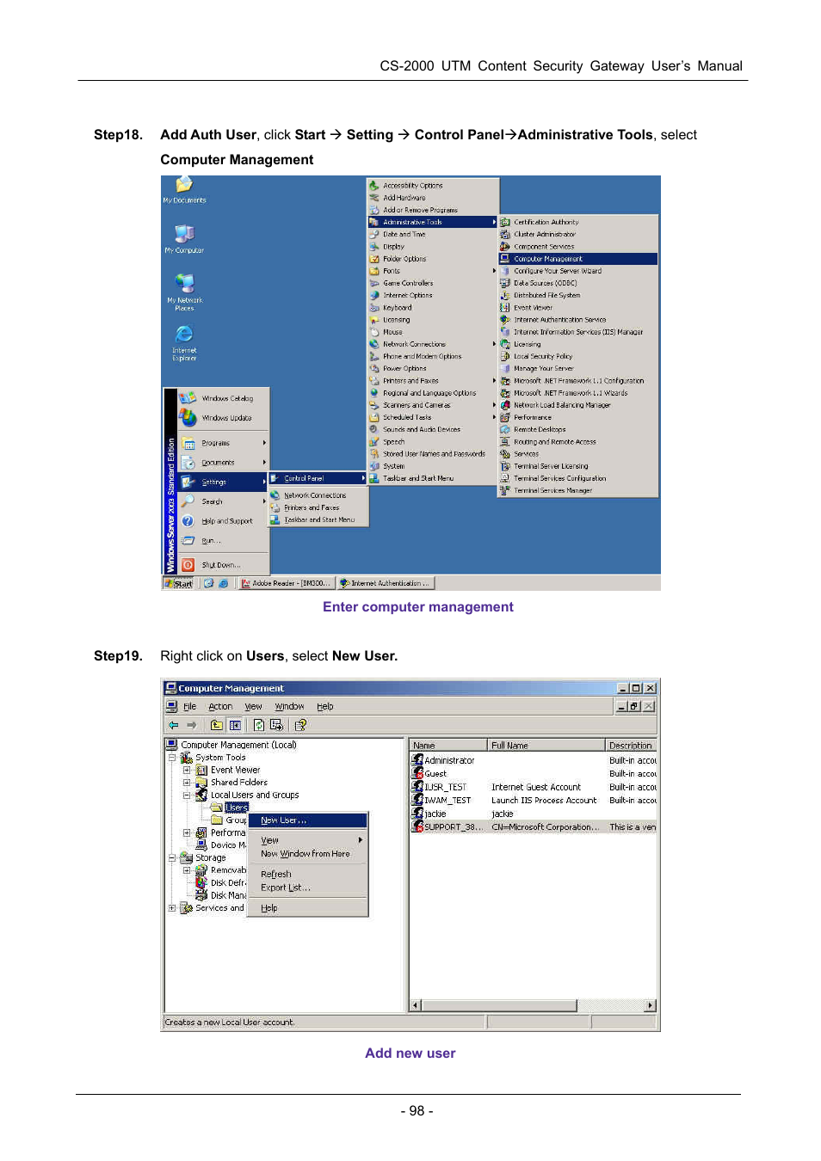Open the Window menu
The image size is (821, 1161).
289,707
